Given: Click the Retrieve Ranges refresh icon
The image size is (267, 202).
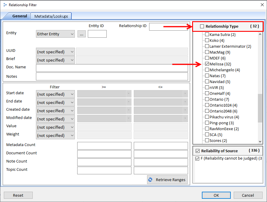Looking at the screenshot, I should point(151,180).
